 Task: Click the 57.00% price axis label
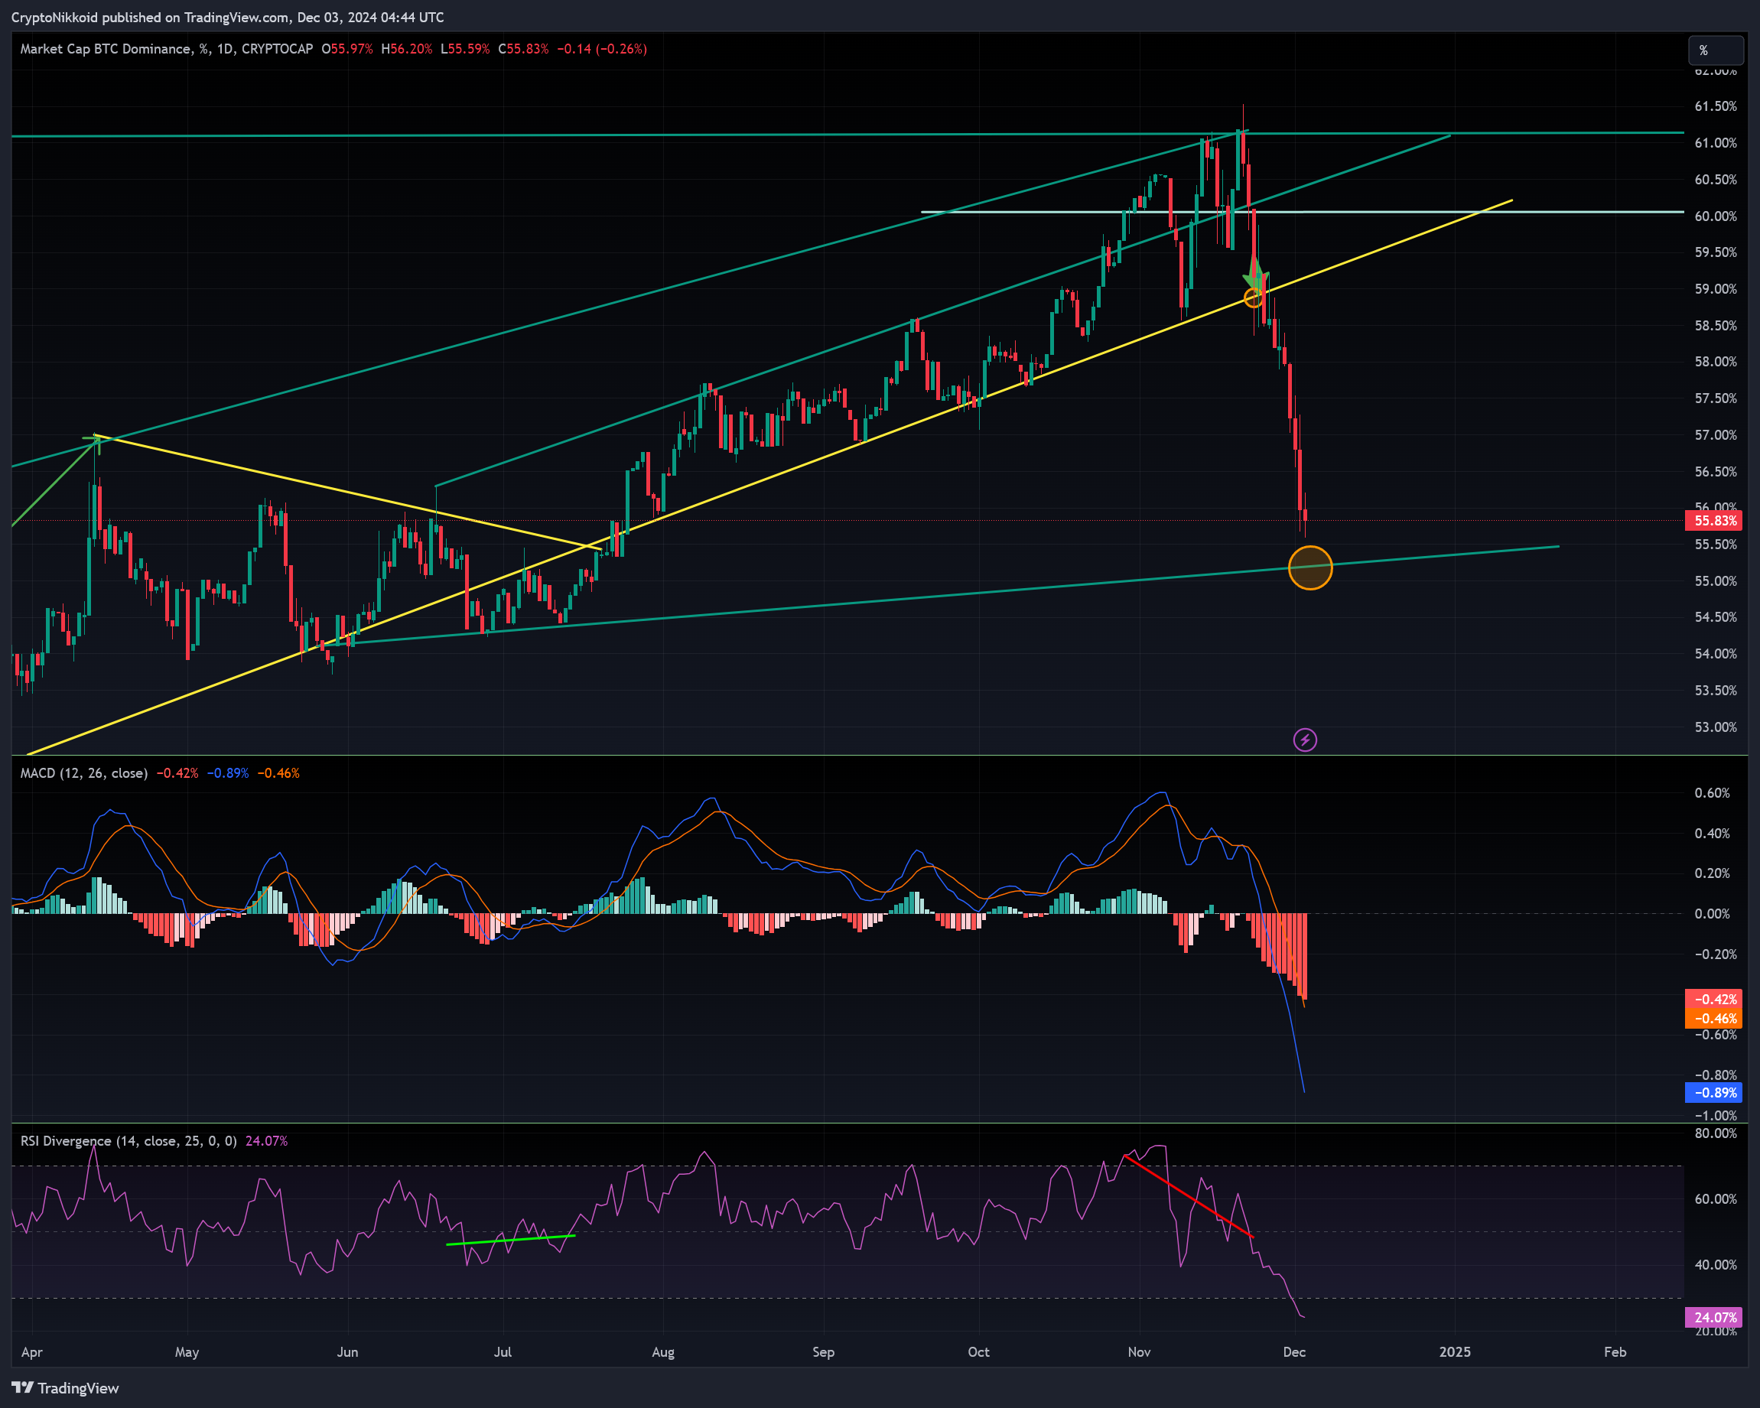point(1716,435)
